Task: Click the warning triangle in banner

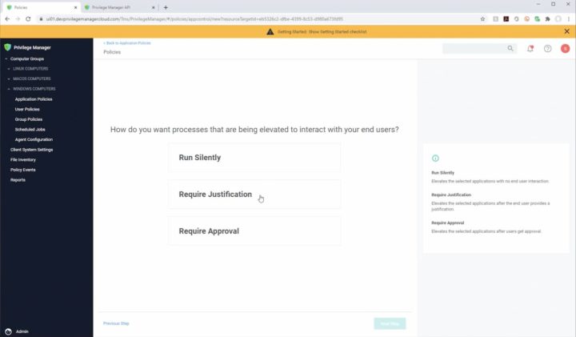Action: coord(270,31)
